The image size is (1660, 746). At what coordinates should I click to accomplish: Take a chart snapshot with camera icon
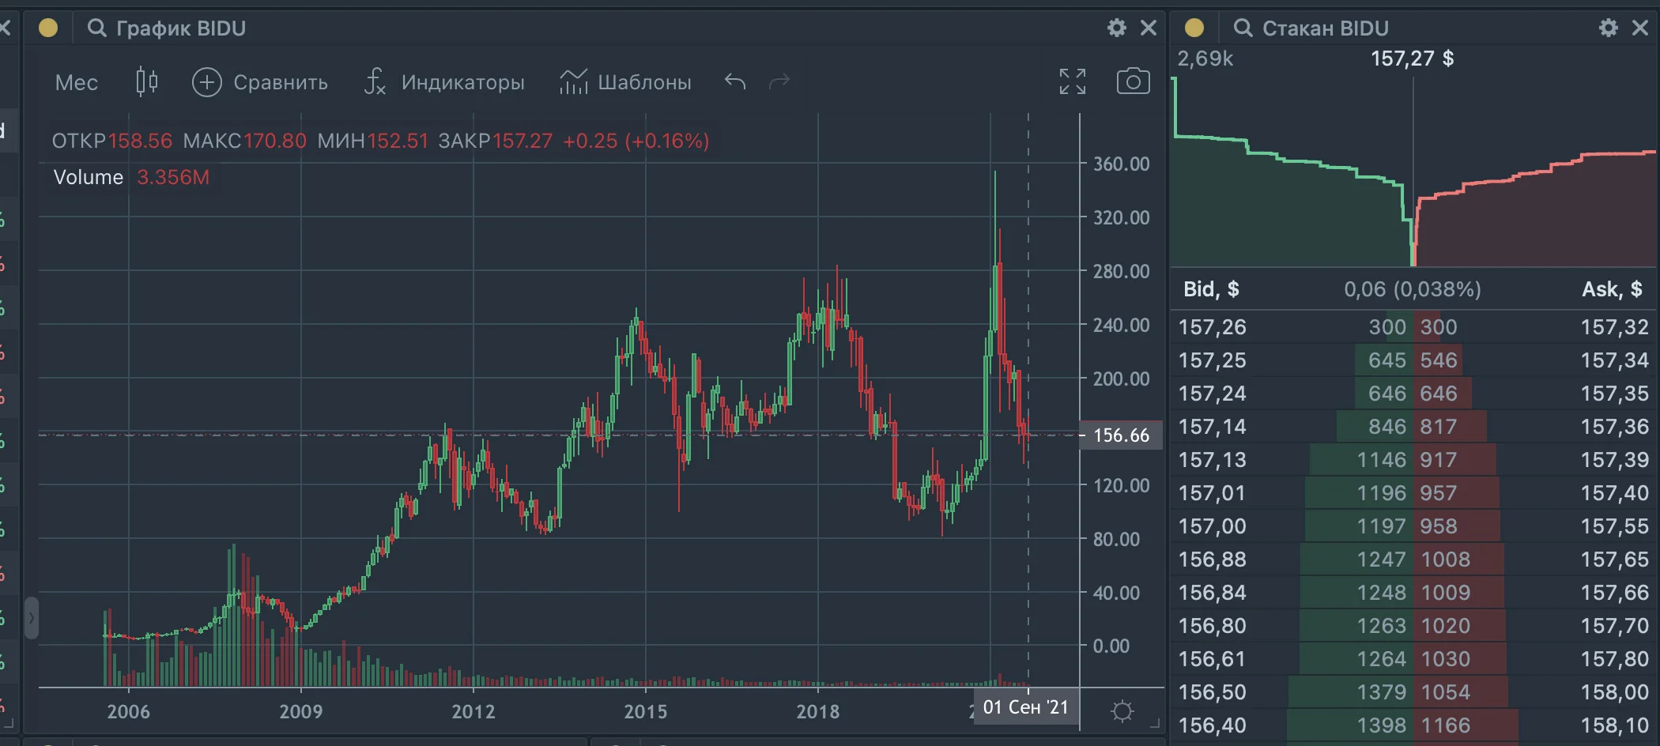[x=1133, y=81]
